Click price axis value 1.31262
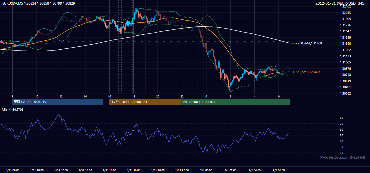Image resolution: width=370 pixels, height=173 pixels. coord(345,50)
